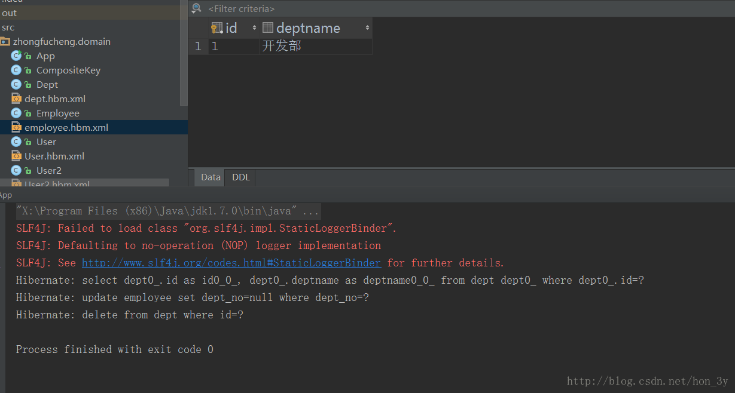The height and width of the screenshot is (393, 735).
Task: Click the id column key icon
Action: tap(217, 27)
